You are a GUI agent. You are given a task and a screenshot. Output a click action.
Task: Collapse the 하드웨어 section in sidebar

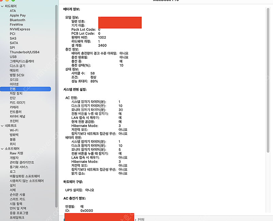[2, 6]
